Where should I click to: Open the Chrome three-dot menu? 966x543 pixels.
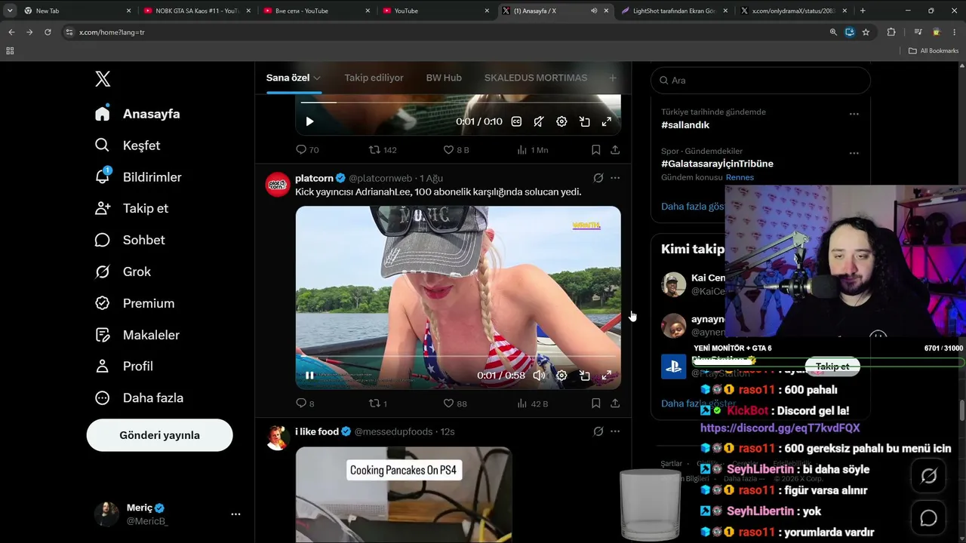pyautogui.click(x=954, y=32)
